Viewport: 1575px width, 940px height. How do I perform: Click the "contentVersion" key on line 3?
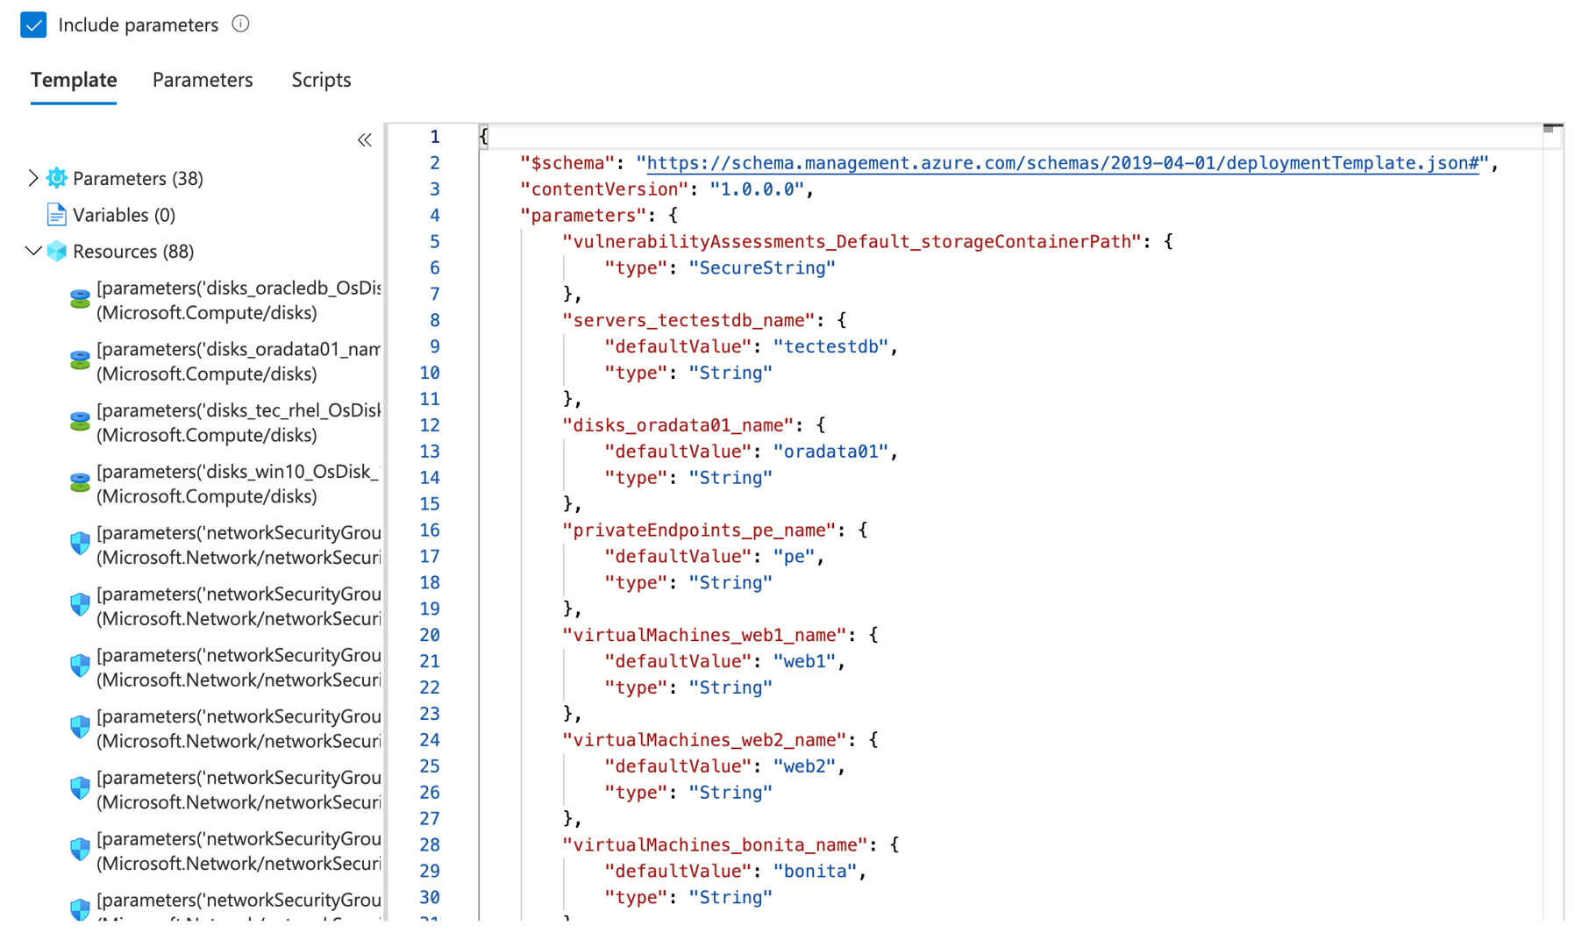[x=604, y=189]
